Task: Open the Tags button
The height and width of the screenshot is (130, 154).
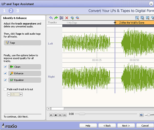Action: [x=22, y=43]
